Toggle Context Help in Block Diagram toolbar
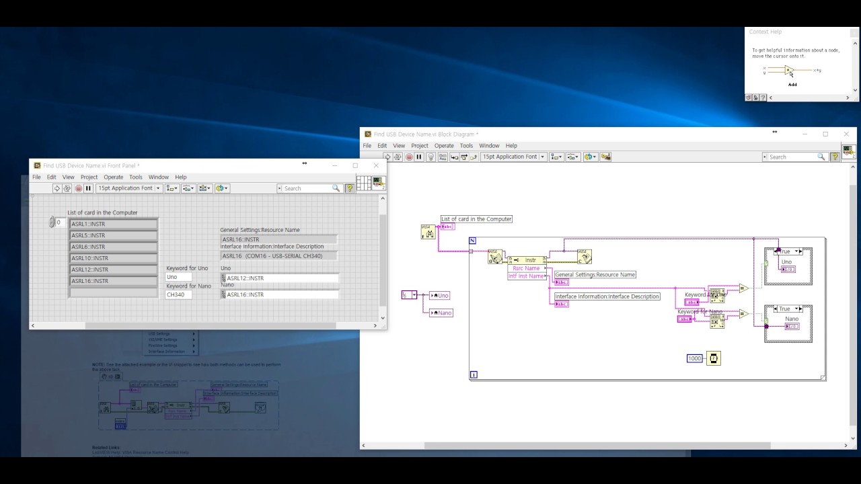 pyautogui.click(x=835, y=157)
